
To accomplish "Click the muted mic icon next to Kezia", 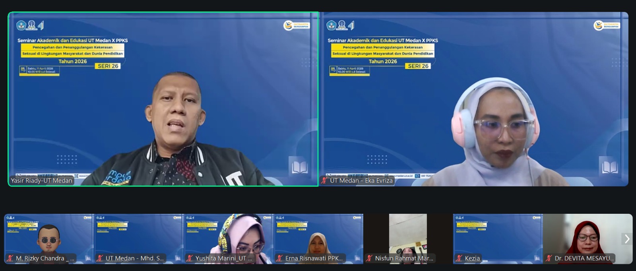I will coord(460,258).
